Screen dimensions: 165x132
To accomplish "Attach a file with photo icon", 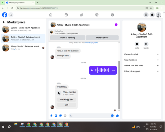I will point(56,115).
